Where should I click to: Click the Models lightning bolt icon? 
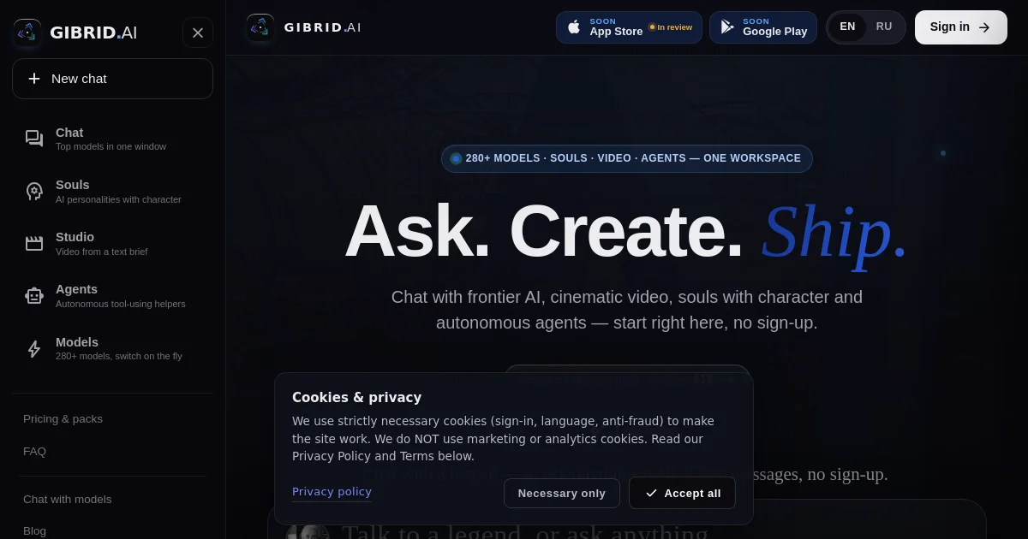tap(34, 349)
